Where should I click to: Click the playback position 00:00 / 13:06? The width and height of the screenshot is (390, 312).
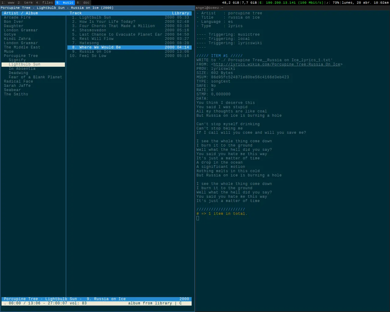(x=25, y=303)
